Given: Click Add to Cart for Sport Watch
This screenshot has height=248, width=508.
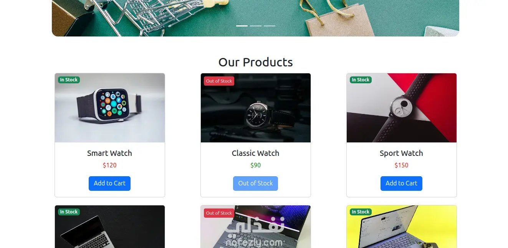Looking at the screenshot, I should 401,184.
